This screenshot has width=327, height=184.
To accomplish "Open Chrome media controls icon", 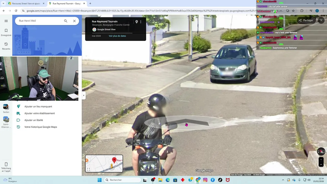I will [x=311, y=11].
